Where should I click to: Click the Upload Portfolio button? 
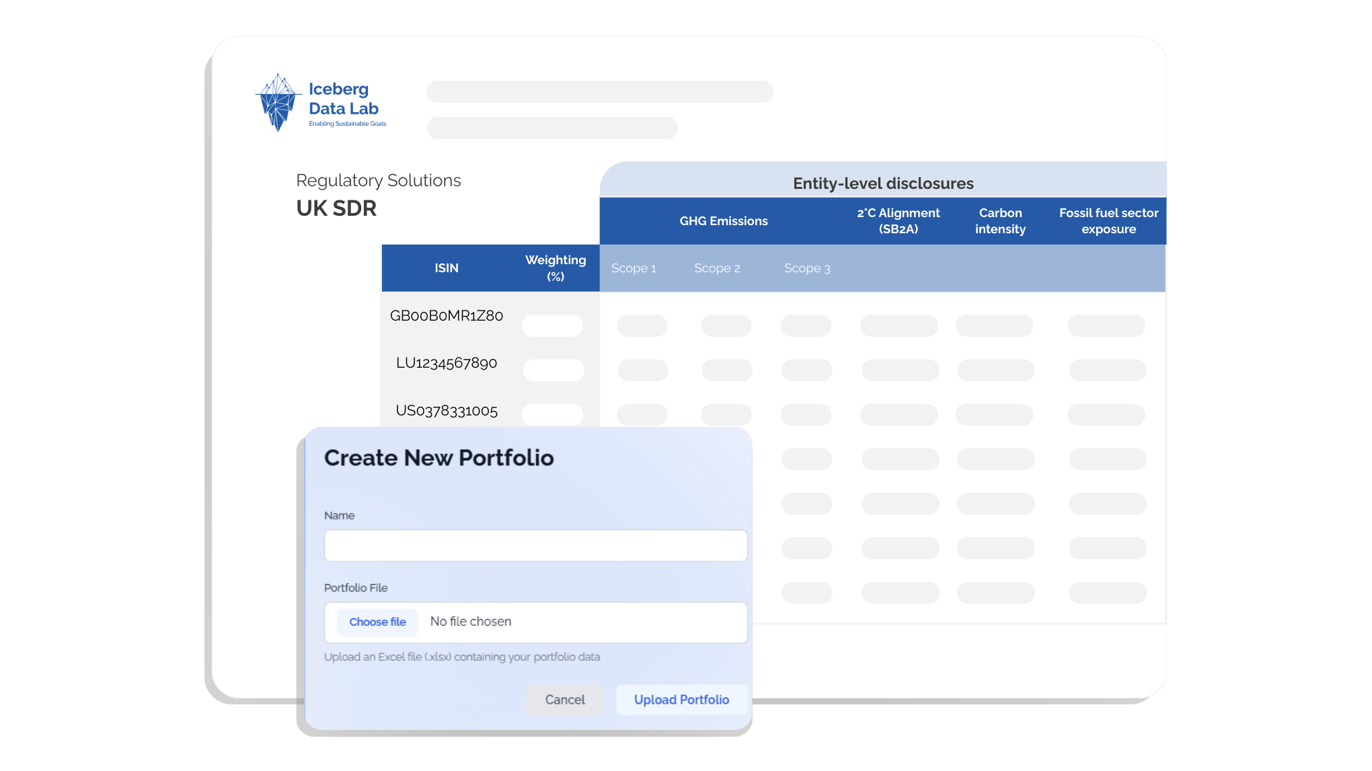[x=681, y=700]
